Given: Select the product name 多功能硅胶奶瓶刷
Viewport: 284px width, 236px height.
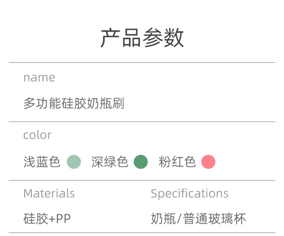Looking at the screenshot, I should (74, 104).
